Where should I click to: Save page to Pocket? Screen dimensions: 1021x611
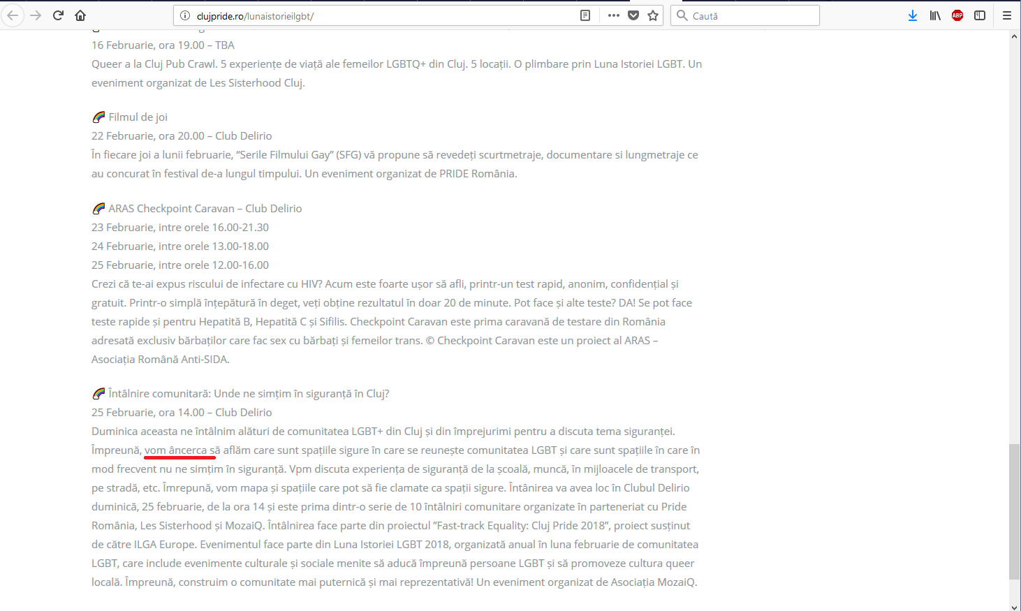pos(633,15)
